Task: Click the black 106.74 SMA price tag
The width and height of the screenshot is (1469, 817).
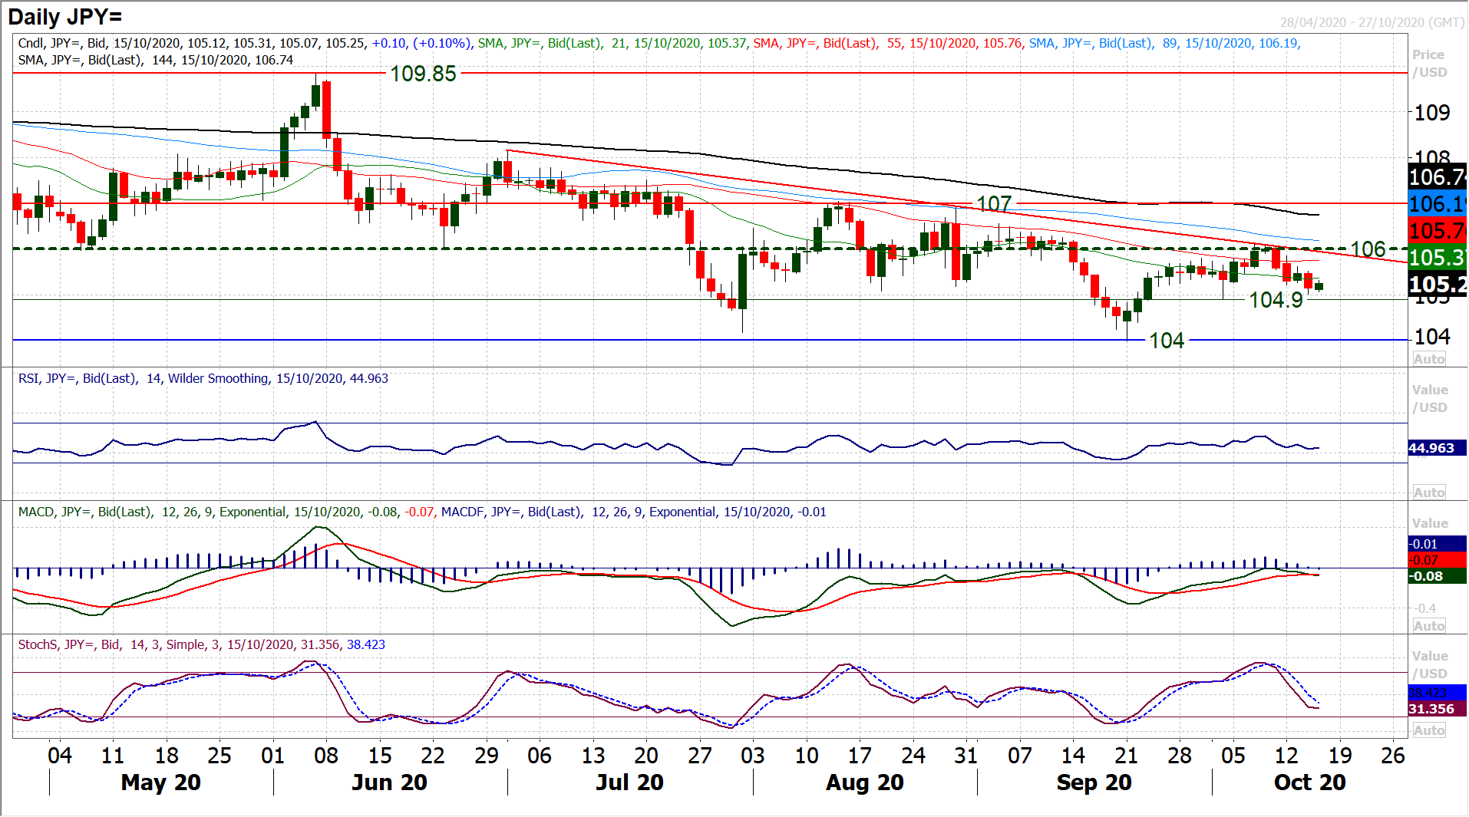Action: tap(1437, 177)
